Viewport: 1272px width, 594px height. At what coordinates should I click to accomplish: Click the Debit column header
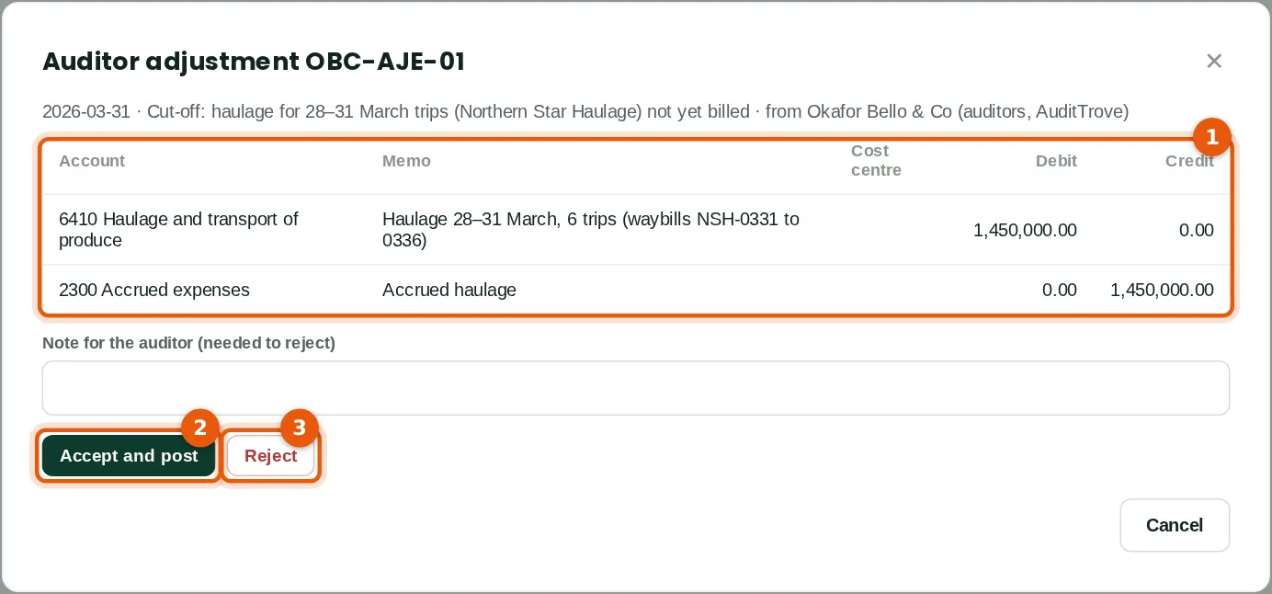coord(1056,161)
